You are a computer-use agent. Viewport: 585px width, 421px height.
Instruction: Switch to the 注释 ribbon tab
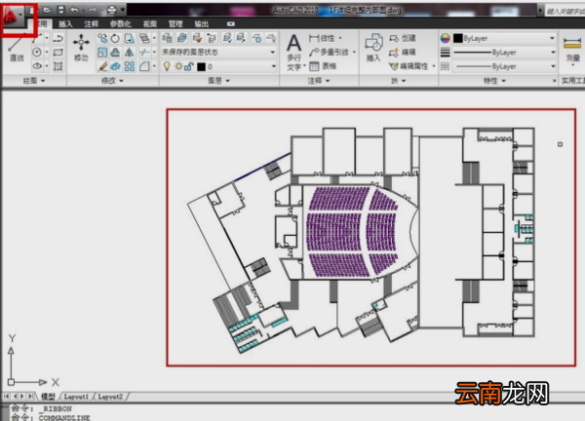click(x=91, y=23)
